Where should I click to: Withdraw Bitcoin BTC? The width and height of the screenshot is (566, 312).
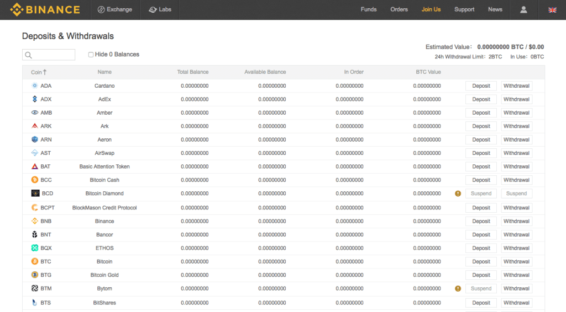click(517, 262)
